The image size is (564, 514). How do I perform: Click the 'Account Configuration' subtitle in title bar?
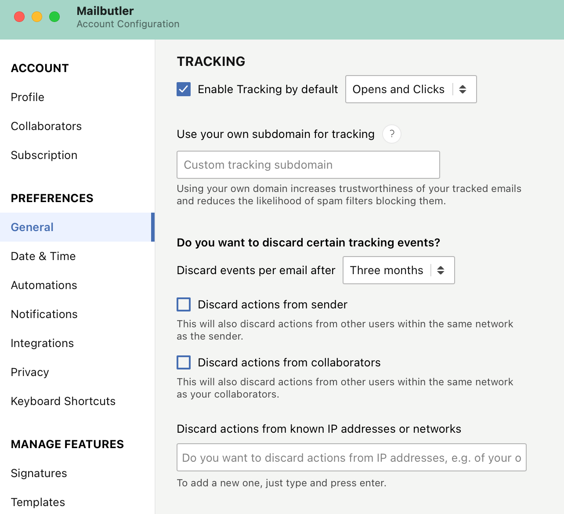[x=128, y=24]
